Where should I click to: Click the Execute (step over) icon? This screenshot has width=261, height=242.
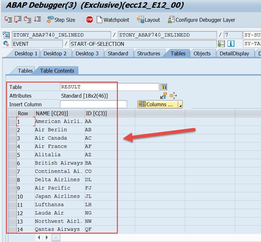pyautogui.click(x=18, y=20)
